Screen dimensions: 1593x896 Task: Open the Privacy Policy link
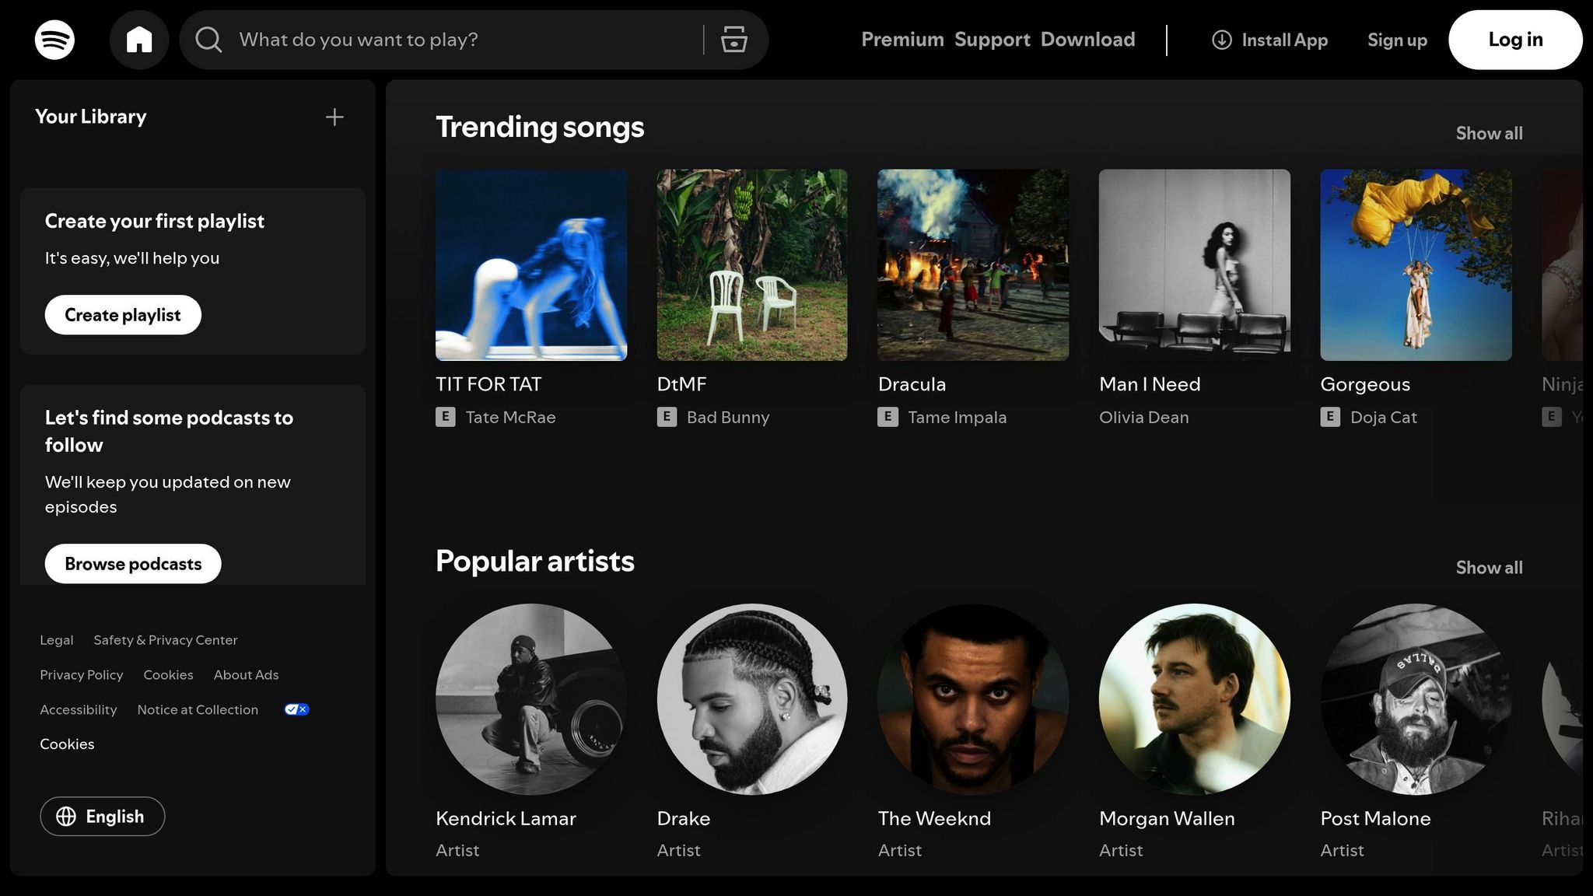[82, 674]
